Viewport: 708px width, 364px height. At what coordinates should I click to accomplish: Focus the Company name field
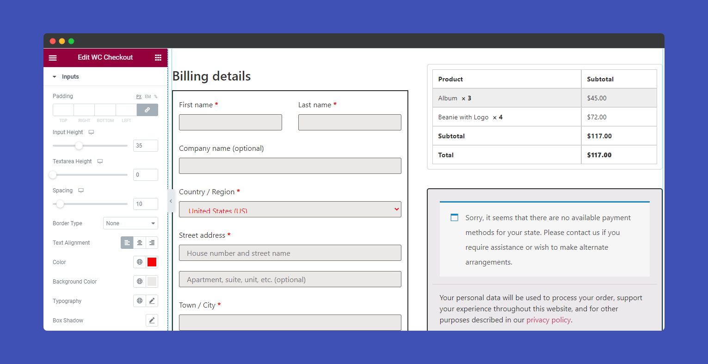[x=290, y=166]
